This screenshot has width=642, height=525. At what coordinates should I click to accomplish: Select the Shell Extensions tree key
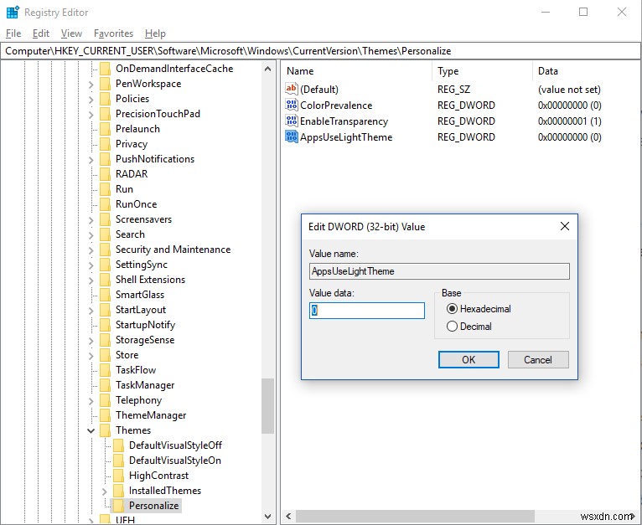click(x=150, y=280)
